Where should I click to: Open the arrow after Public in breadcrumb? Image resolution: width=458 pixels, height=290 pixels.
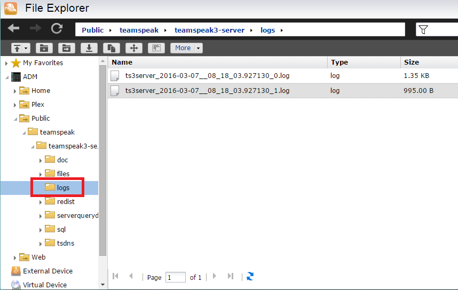click(x=110, y=30)
